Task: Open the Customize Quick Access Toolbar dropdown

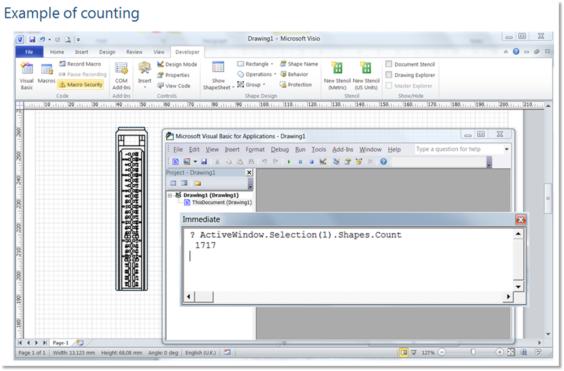Action: click(x=78, y=40)
